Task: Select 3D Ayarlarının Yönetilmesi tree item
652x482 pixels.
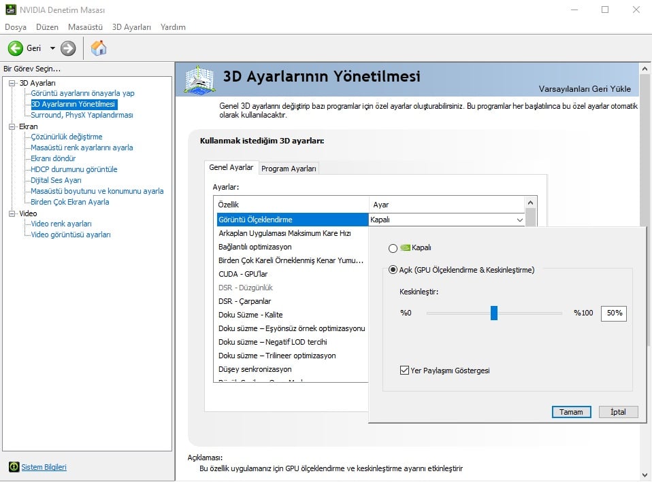Action: [74, 104]
